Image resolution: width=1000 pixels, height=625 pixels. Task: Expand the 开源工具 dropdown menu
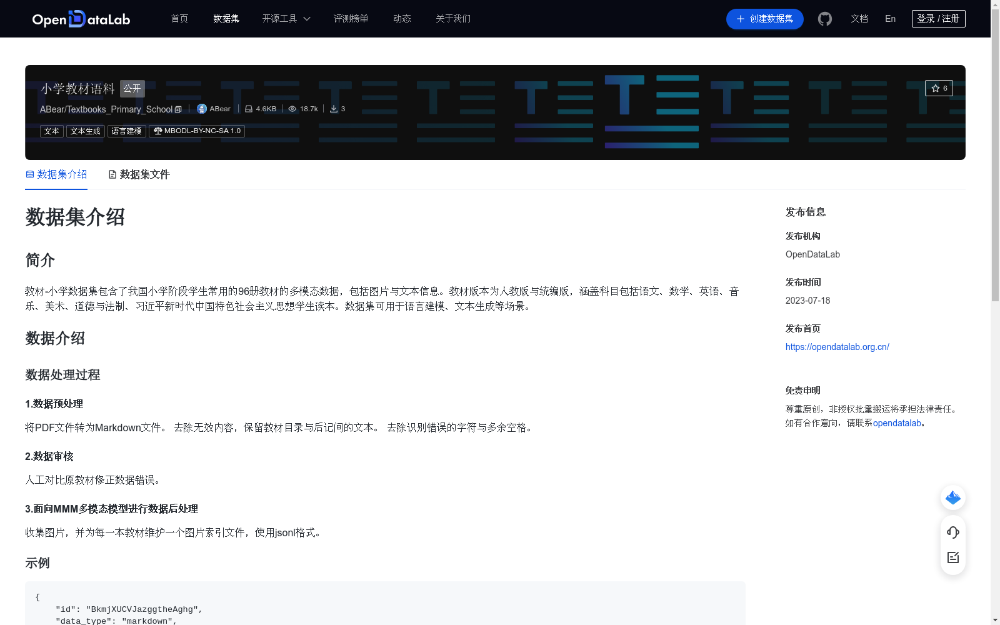pyautogui.click(x=286, y=19)
